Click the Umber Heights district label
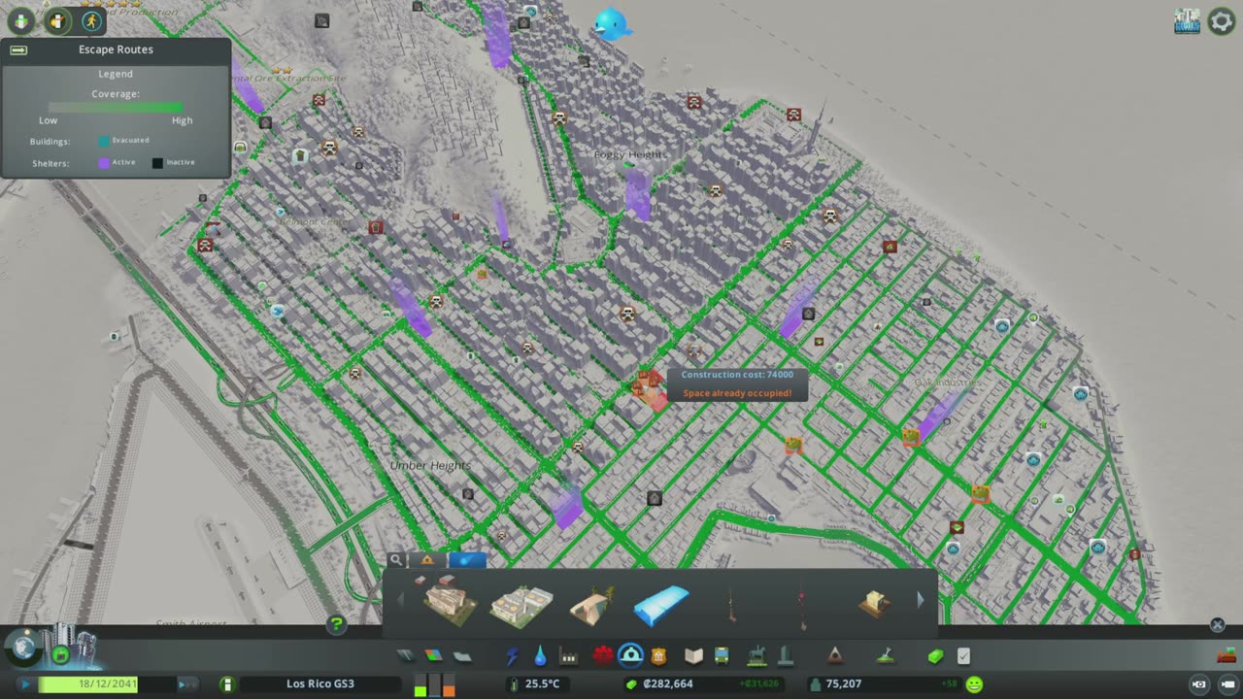 tap(430, 466)
